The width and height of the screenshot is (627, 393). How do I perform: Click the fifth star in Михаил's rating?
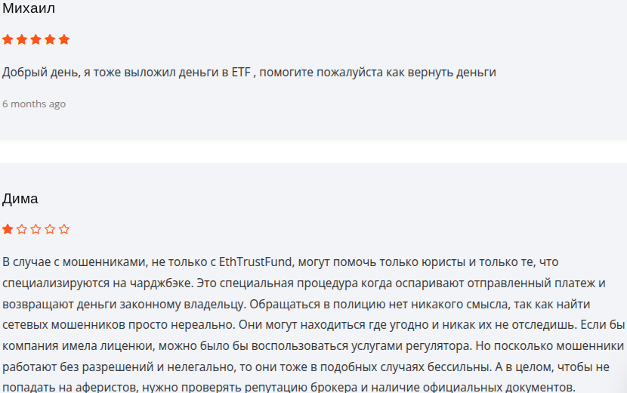pos(64,39)
